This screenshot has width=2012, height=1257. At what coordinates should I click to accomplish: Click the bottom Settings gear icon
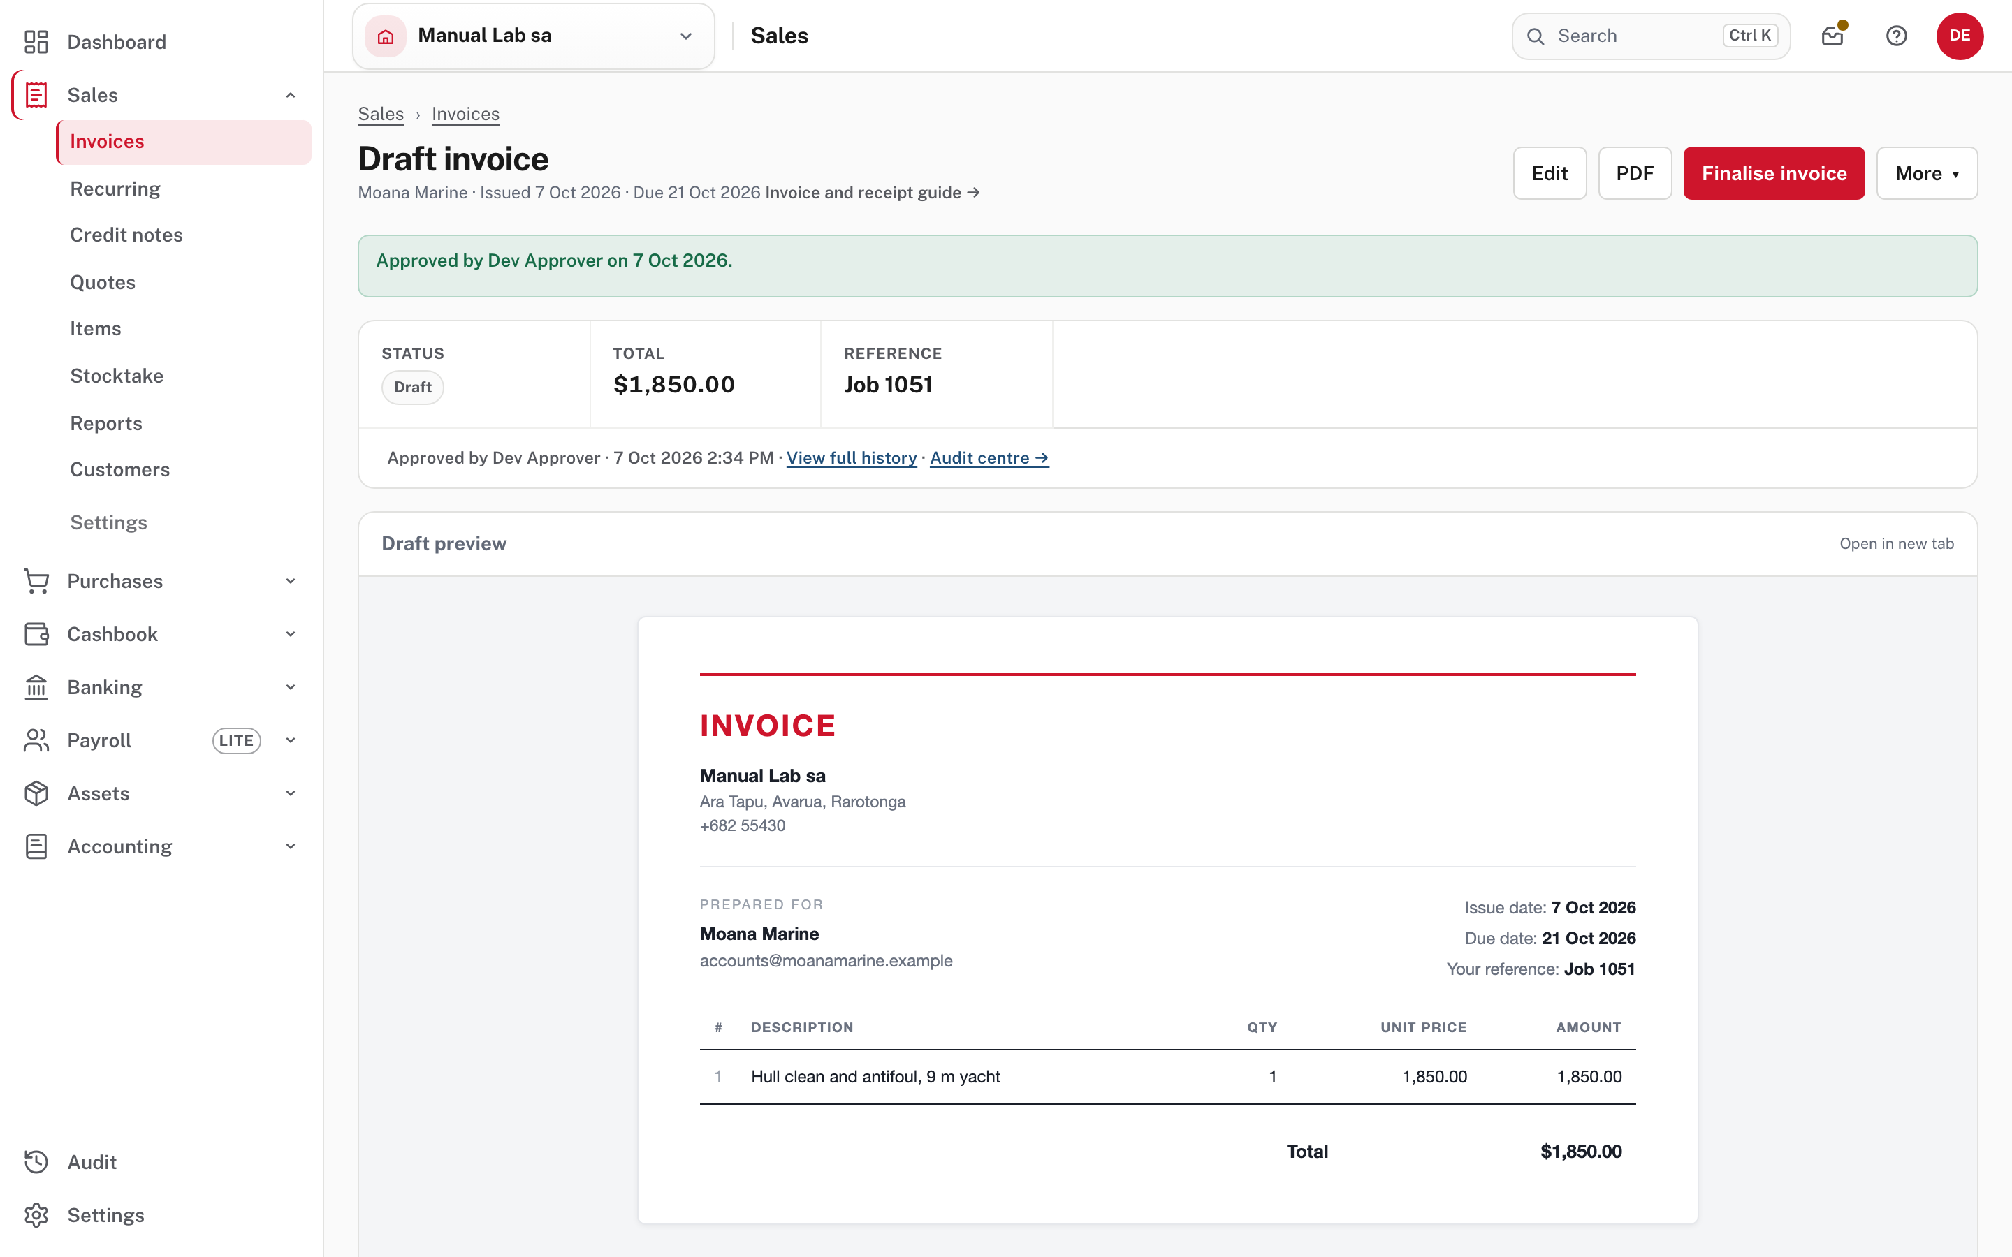[36, 1215]
